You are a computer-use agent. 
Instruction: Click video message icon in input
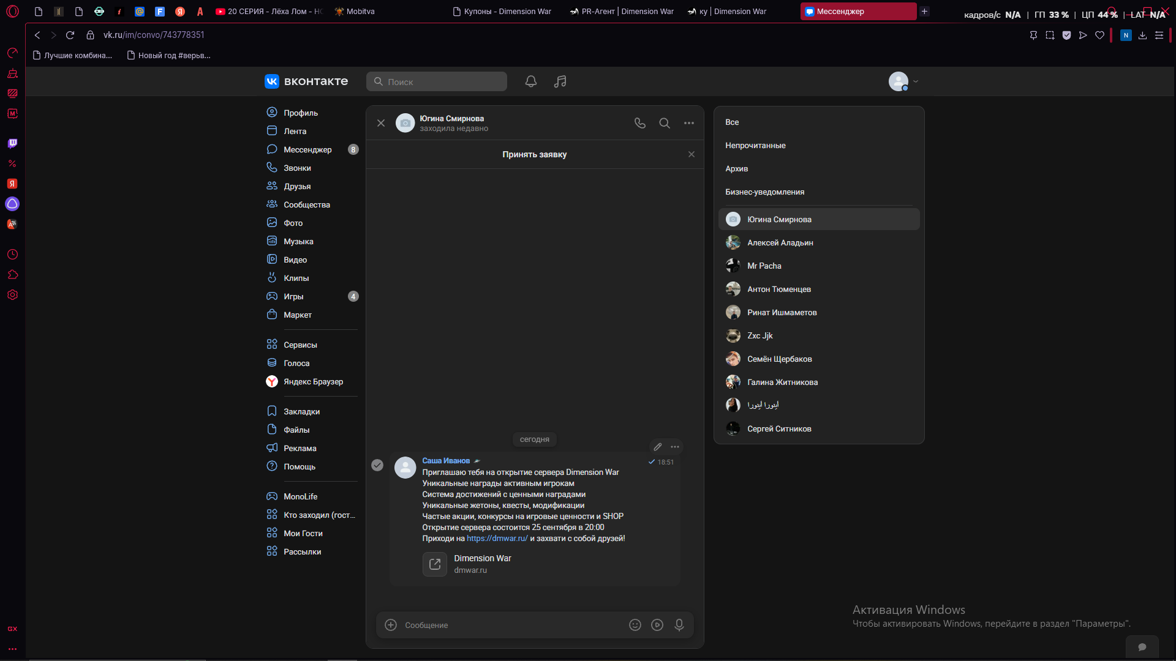point(657,625)
